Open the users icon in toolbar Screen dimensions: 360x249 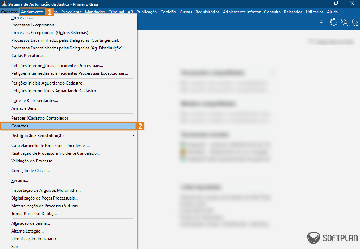[344, 22]
